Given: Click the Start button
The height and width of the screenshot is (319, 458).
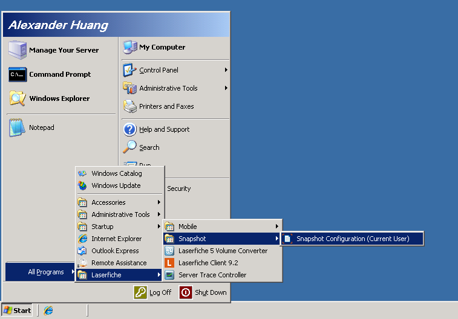Looking at the screenshot, I should pyautogui.click(x=17, y=311).
